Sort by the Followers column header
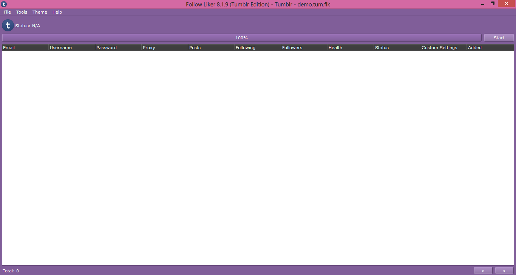Image resolution: width=516 pixels, height=275 pixels. 304,48
